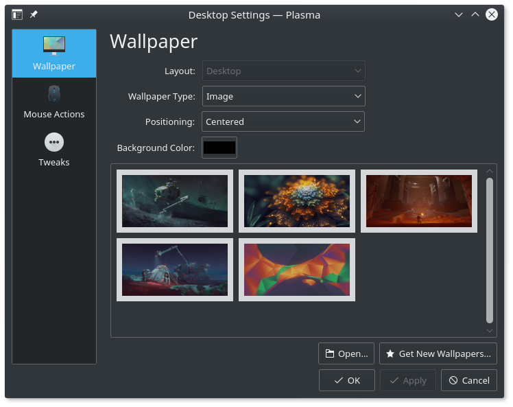The image size is (513, 407).
Task: Click Get New Wallpapers button
Action: coord(438,353)
